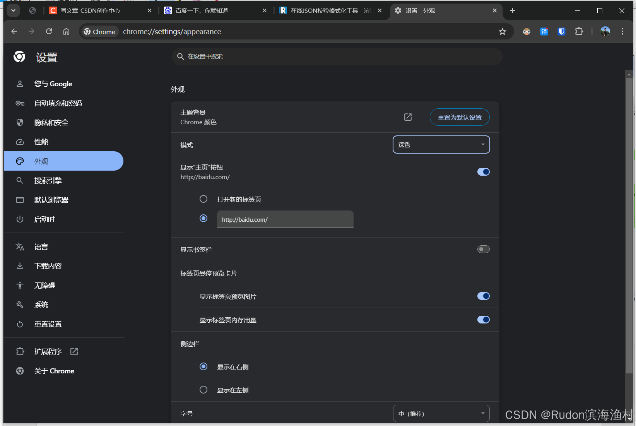Select the 外观 palette icon in sidebar
This screenshot has height=426, width=636.
20,161
